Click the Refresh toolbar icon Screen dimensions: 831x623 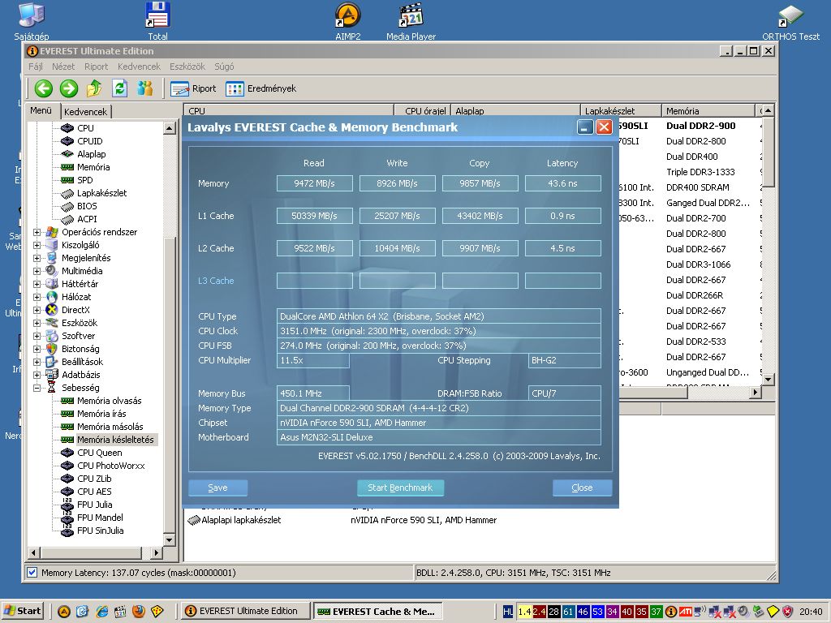tap(120, 88)
